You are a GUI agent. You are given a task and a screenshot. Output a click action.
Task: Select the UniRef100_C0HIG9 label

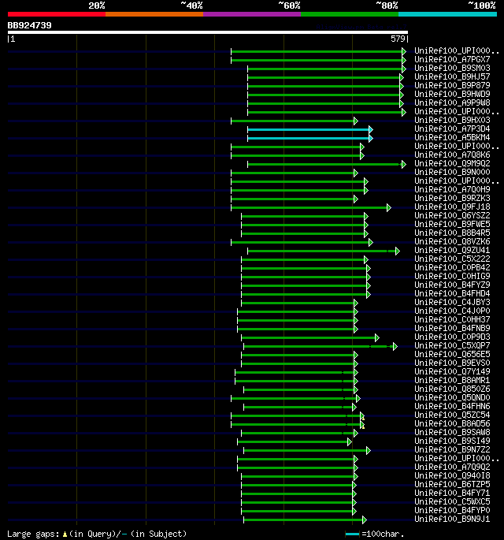coord(452,276)
